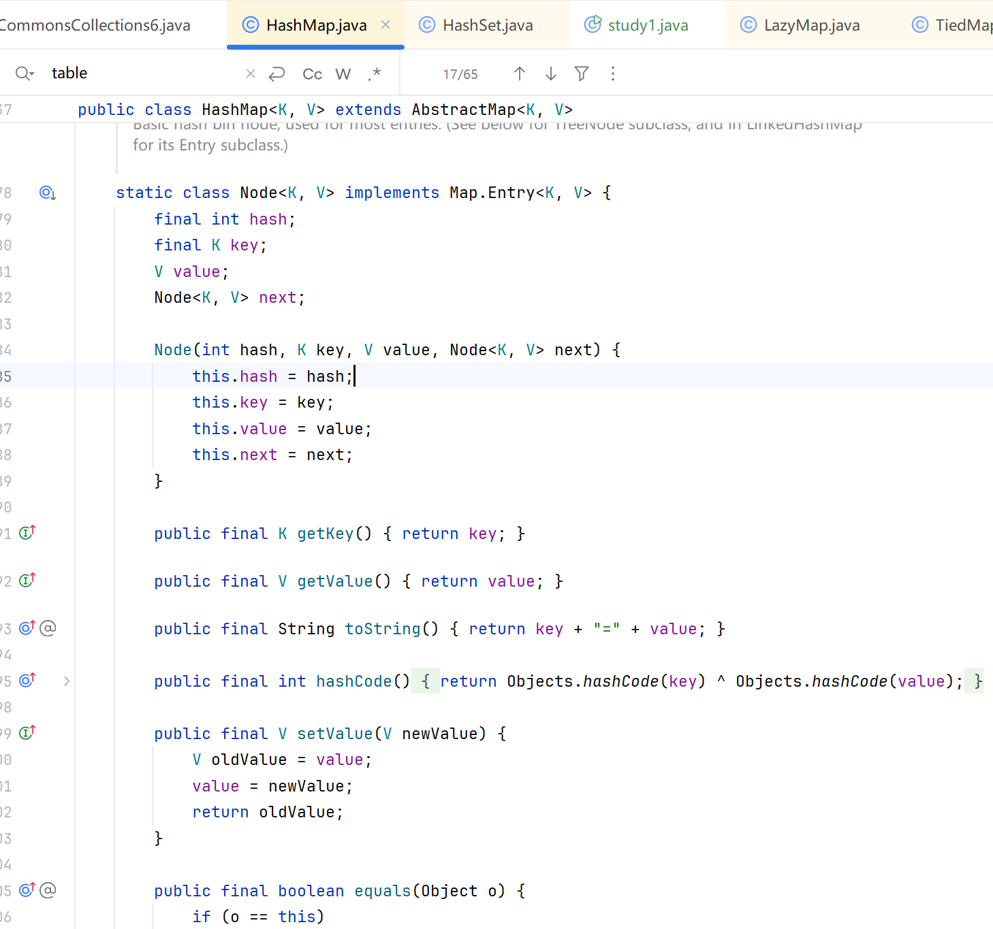This screenshot has height=929, width=993.
Task: Switch to the HashSet.java tab
Action: coord(487,25)
